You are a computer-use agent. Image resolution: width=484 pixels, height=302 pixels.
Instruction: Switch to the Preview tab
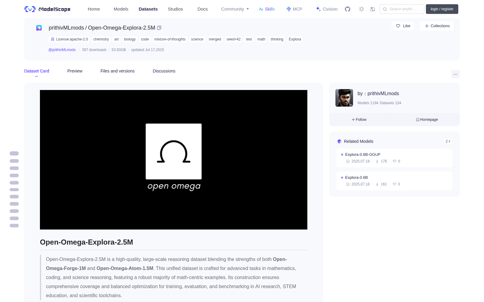tap(75, 71)
